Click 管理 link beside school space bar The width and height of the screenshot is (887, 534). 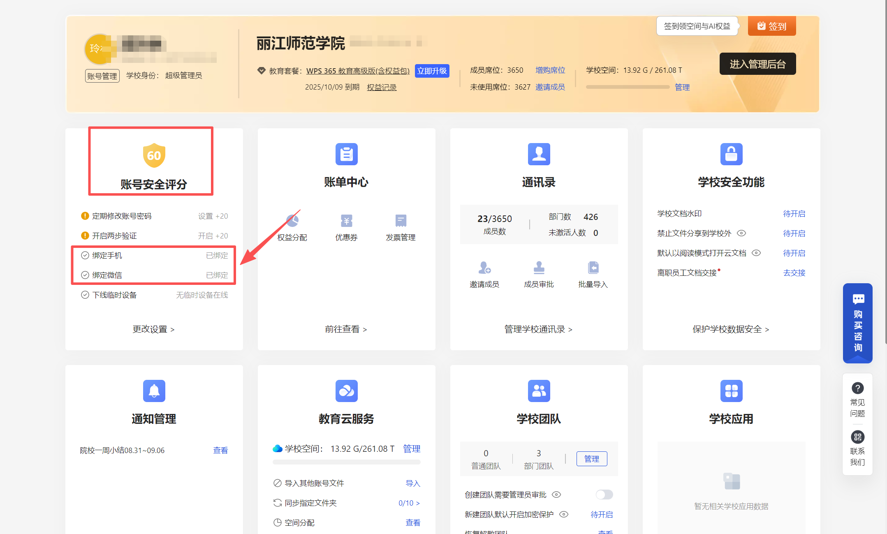[x=682, y=87]
